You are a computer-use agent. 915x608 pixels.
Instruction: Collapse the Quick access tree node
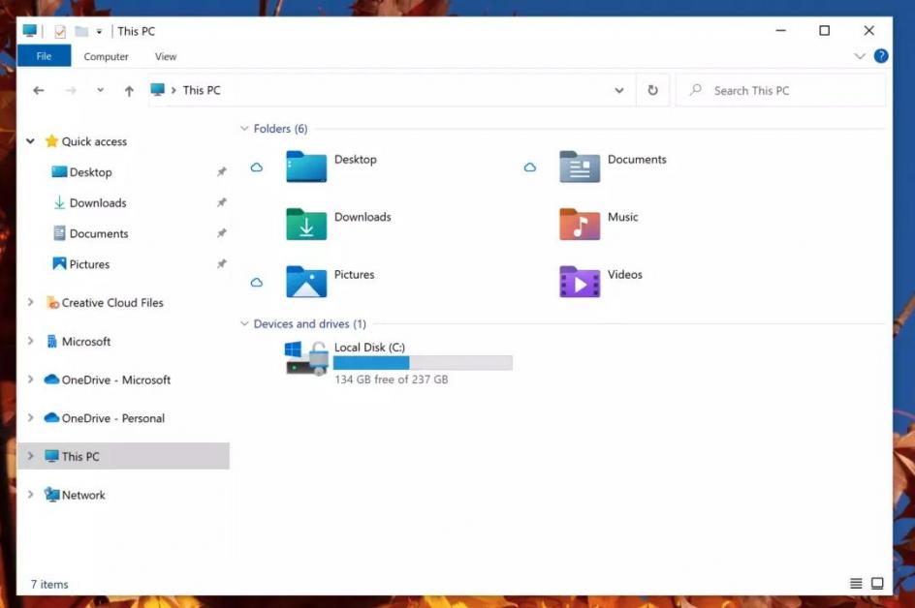30,141
